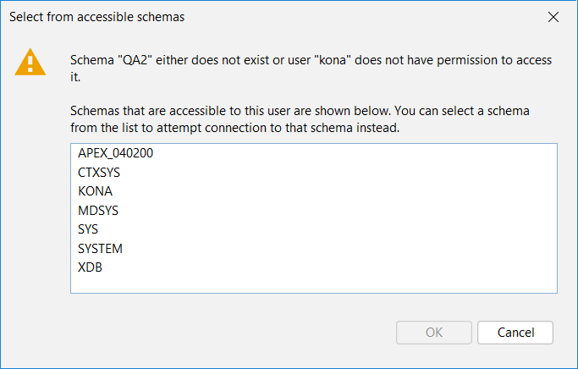
Task: Click the quoted "kona" user name in message
Action: [x=332, y=60]
